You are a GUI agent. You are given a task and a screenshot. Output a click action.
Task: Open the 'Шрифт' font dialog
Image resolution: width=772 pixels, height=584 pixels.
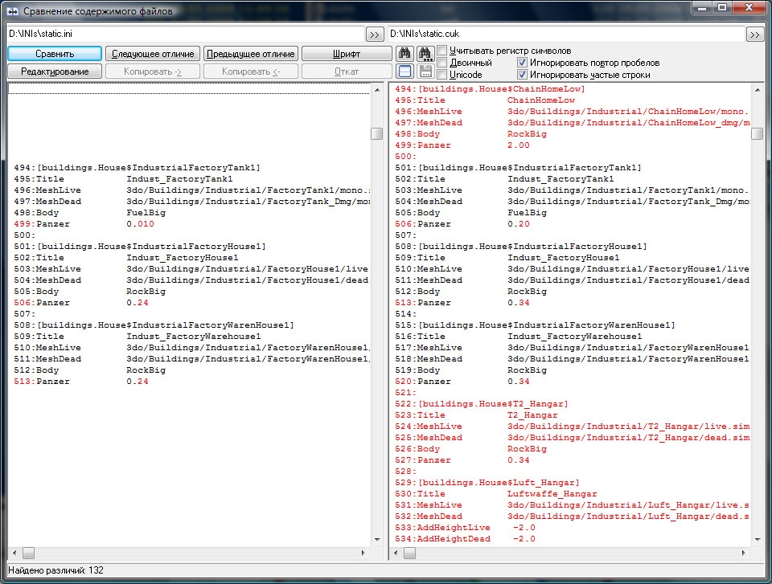pos(347,53)
